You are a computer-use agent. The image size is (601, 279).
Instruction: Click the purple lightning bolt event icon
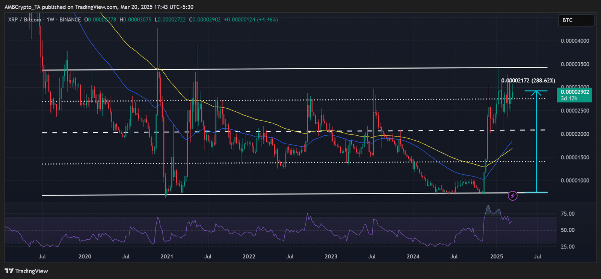(512, 196)
